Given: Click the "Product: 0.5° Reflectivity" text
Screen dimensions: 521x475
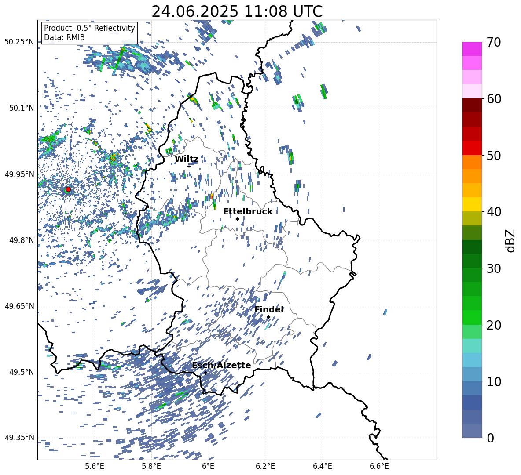Looking at the screenshot, I should [89, 28].
